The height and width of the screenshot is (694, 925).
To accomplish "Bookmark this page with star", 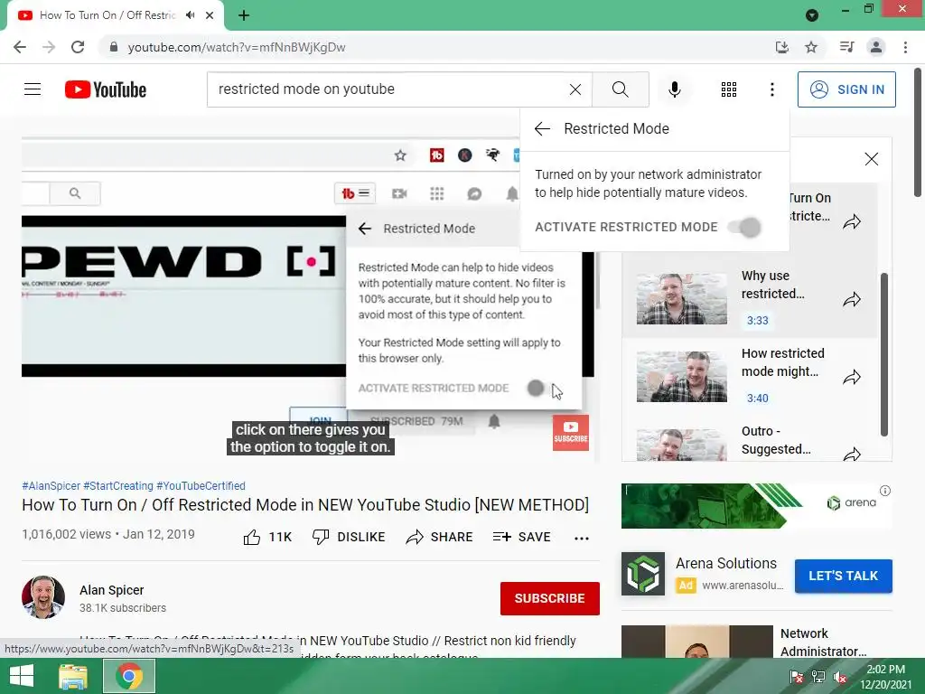I will [811, 47].
